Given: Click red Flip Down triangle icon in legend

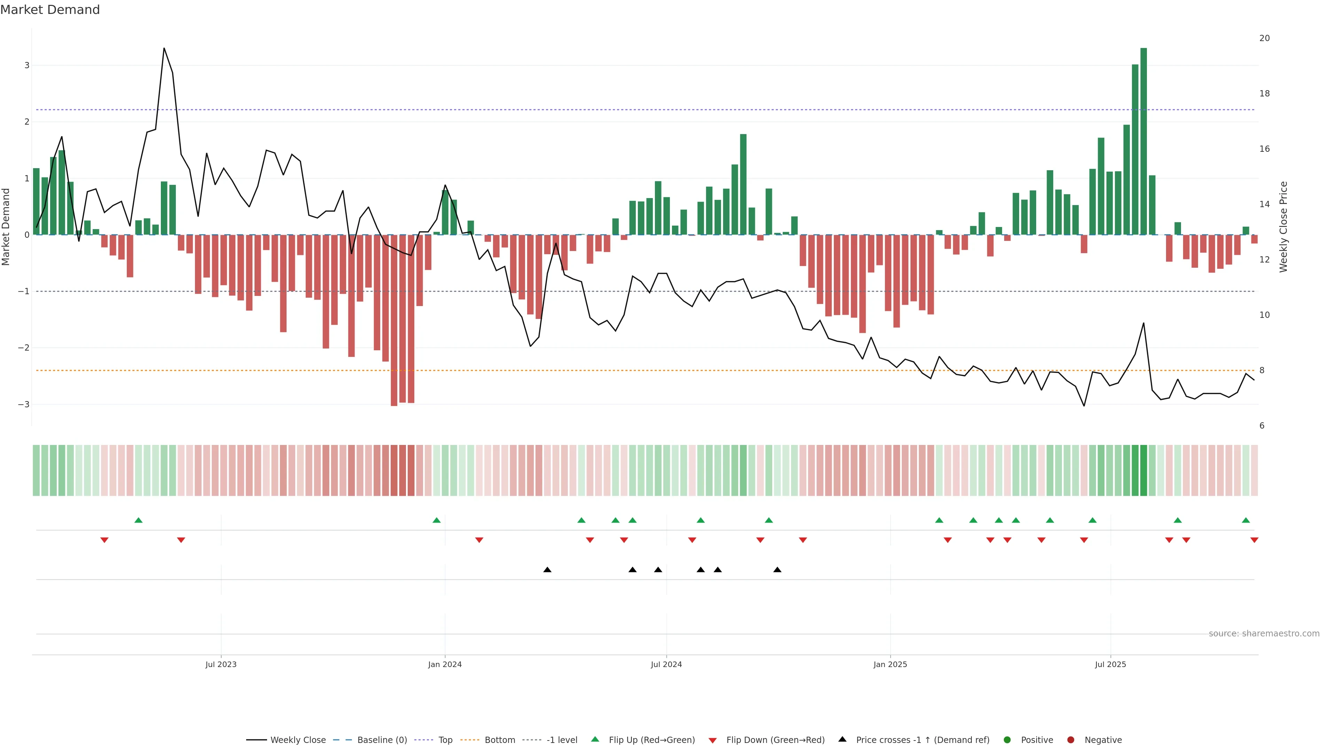Looking at the screenshot, I should (713, 741).
